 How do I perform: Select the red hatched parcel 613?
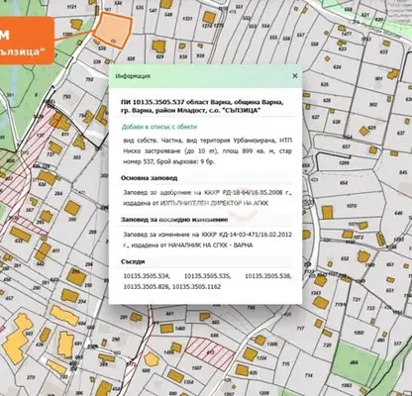pos(211,352)
